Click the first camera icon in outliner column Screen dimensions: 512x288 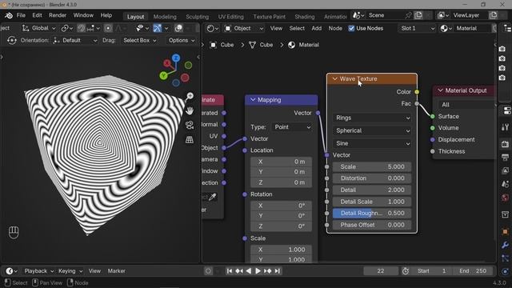click(x=502, y=49)
